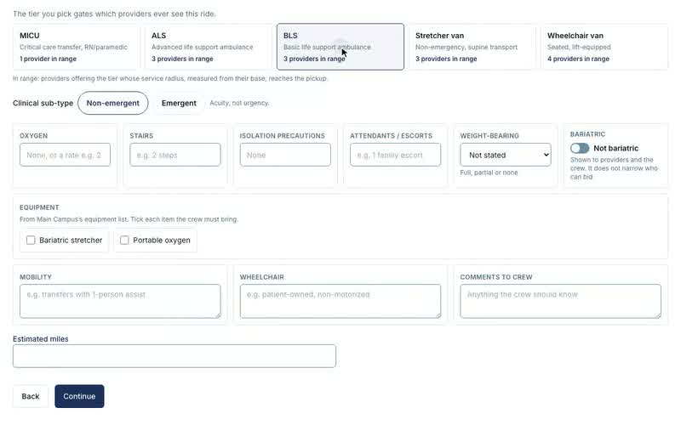The image size is (681, 425).
Task: Click the Estimated miles field
Action: (x=175, y=356)
